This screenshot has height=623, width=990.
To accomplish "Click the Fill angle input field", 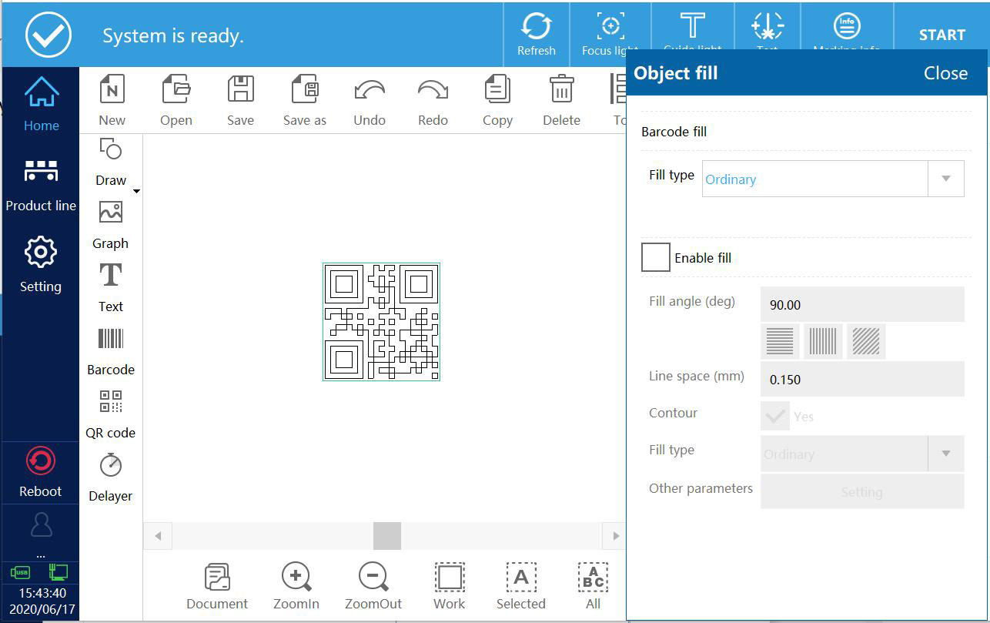I will coord(862,304).
